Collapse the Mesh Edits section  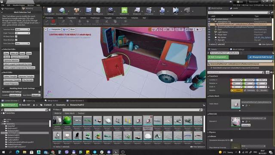[2, 72]
